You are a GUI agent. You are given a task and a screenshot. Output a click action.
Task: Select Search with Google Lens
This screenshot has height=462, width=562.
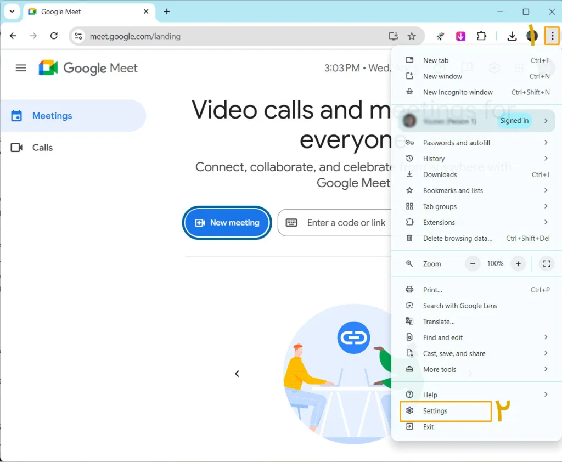coord(477,306)
